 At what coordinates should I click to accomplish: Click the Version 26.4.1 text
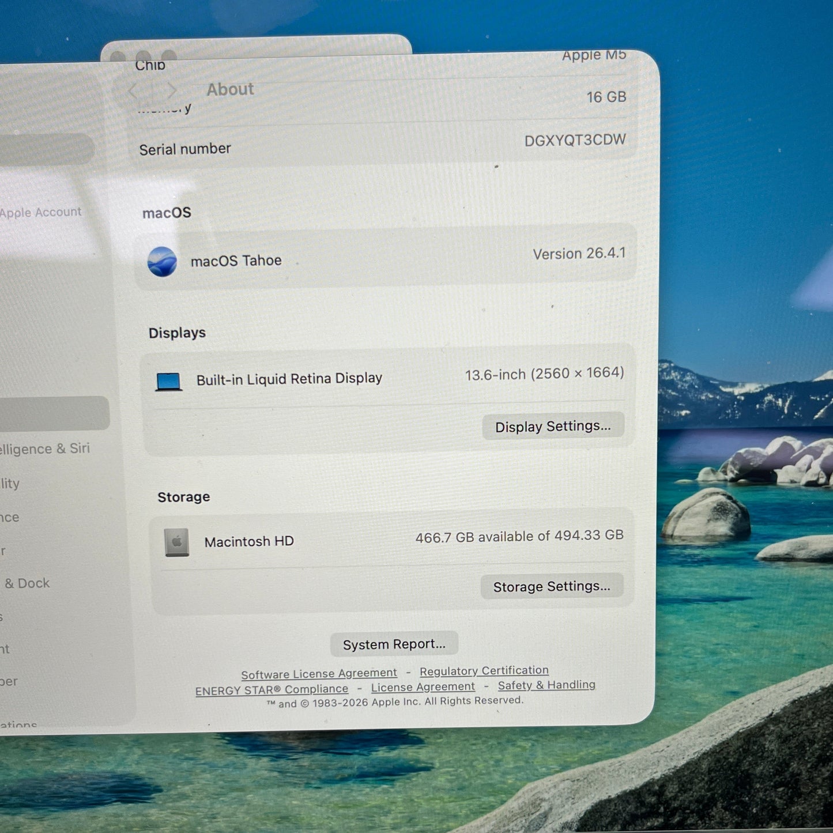(579, 254)
